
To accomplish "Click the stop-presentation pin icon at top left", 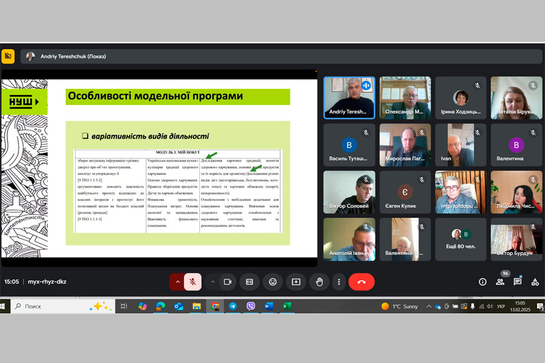I will [x=8, y=56].
